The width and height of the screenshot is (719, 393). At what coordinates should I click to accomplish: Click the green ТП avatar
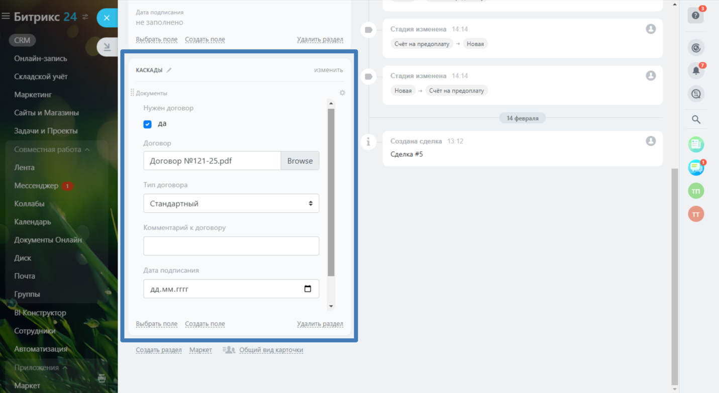point(696,191)
